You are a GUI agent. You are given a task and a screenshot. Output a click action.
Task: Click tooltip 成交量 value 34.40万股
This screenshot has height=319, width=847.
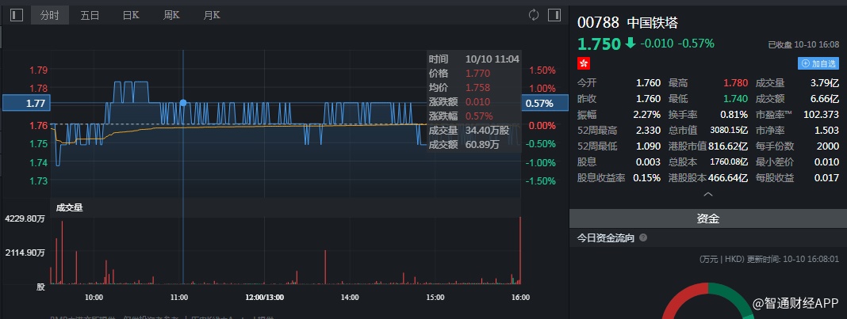[487, 131]
